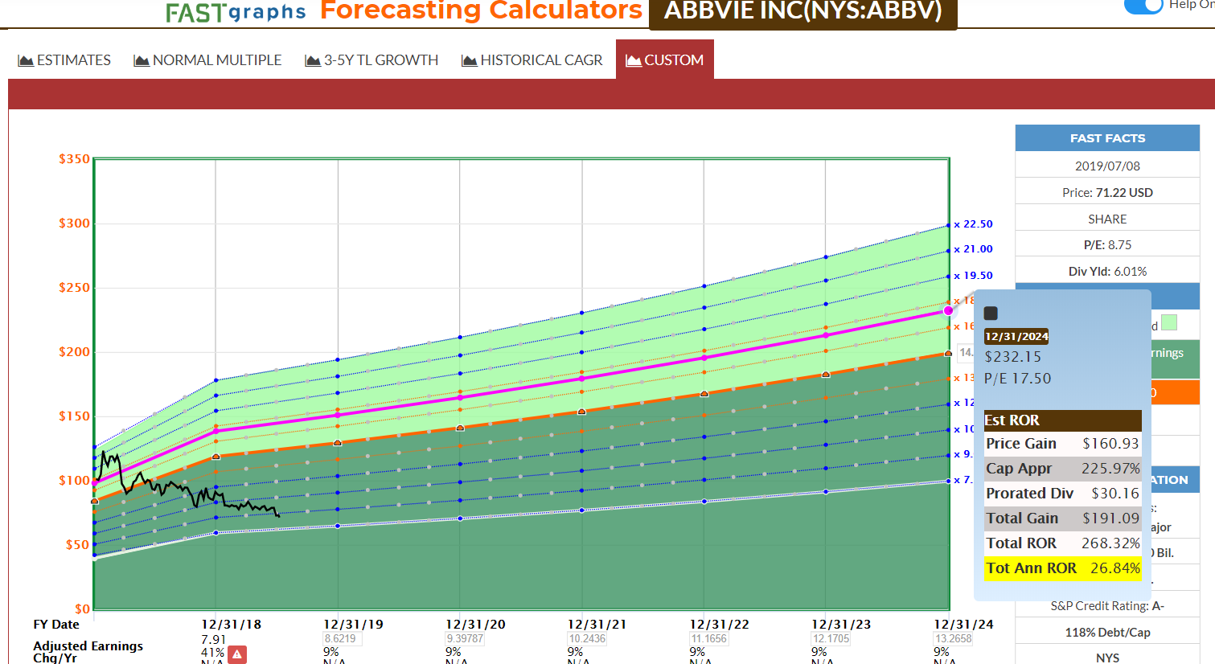The height and width of the screenshot is (664, 1215).
Task: Click the Prorated Div $30.16 row
Action: 1063,494
